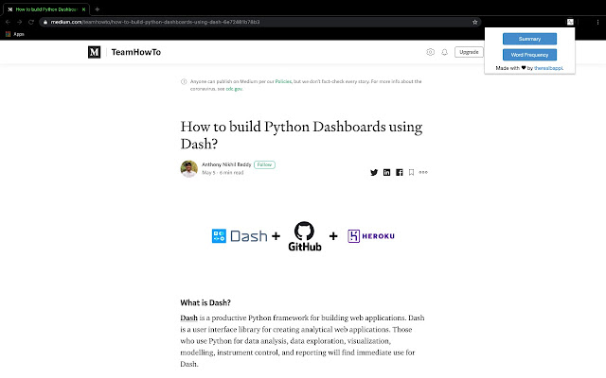The image size is (606, 378).
Task: Follow the author with Follow button
Action: (264, 164)
